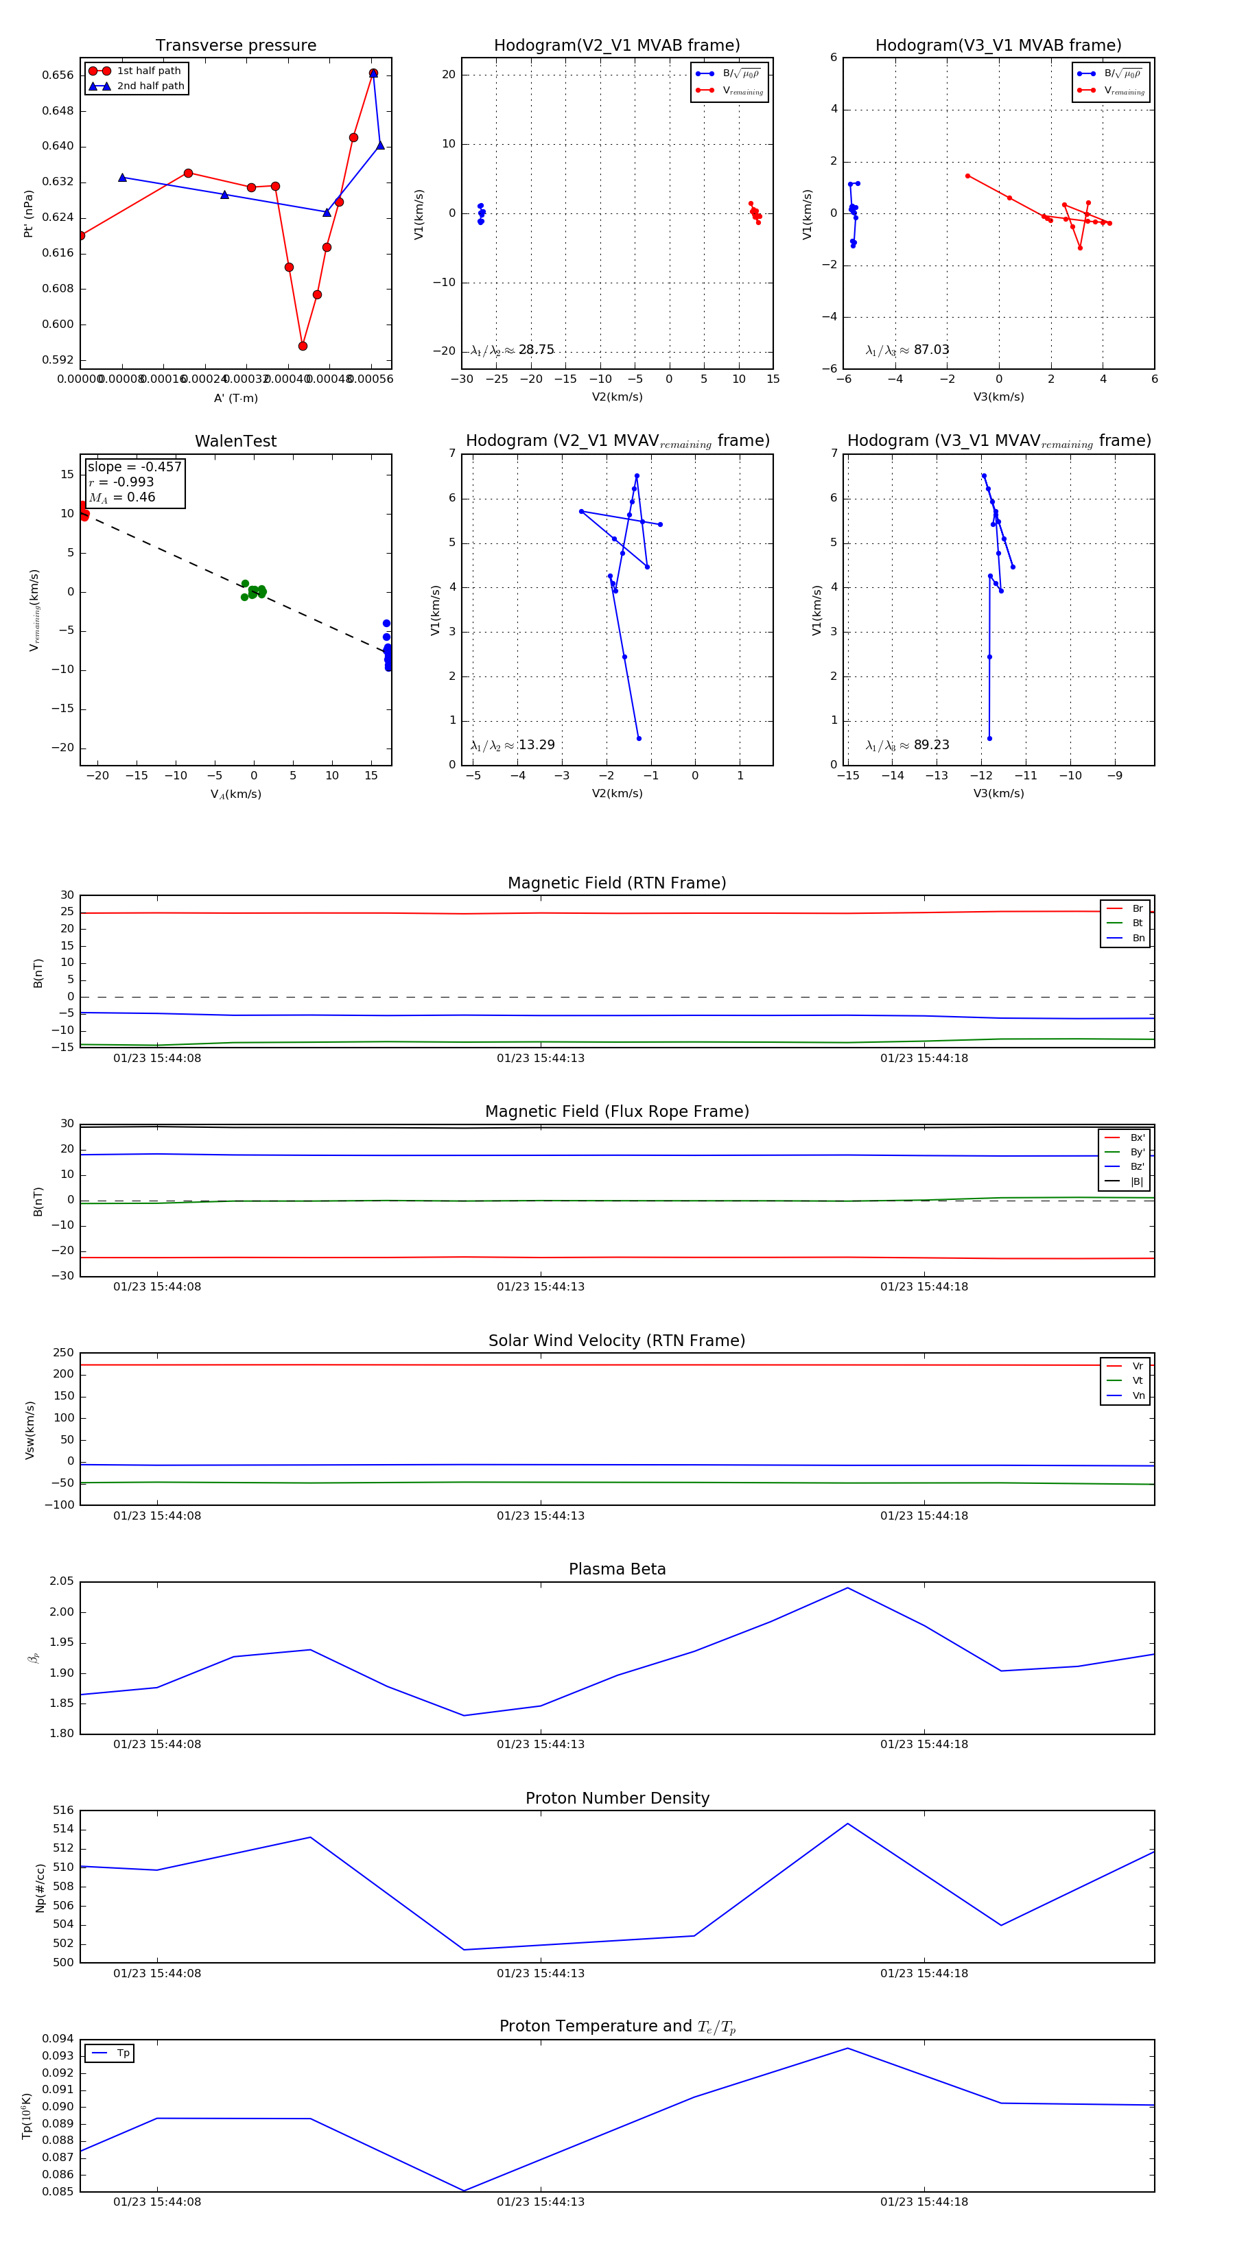
Task: Click '01/23 15:44:18' tick under Proton Temperature plot
Action: tap(924, 2202)
